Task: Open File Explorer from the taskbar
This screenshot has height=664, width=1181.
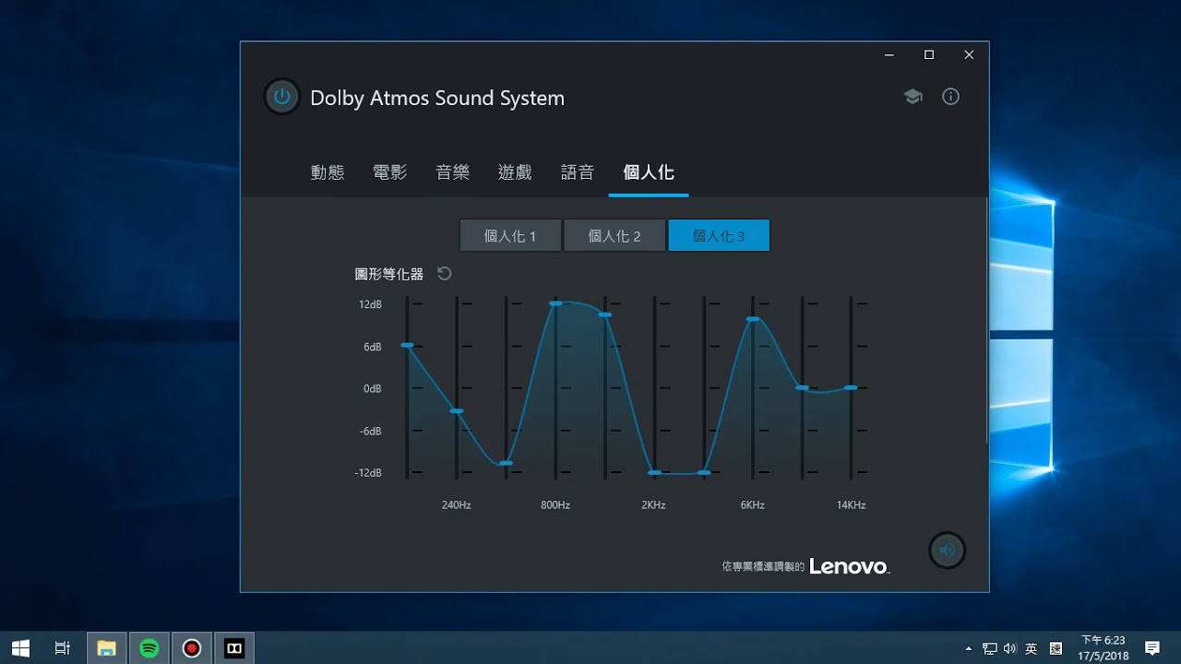Action: click(x=107, y=648)
